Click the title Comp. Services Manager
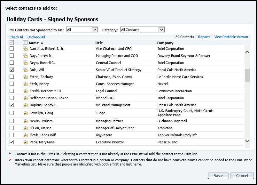257x185 pixels. pos(115,84)
